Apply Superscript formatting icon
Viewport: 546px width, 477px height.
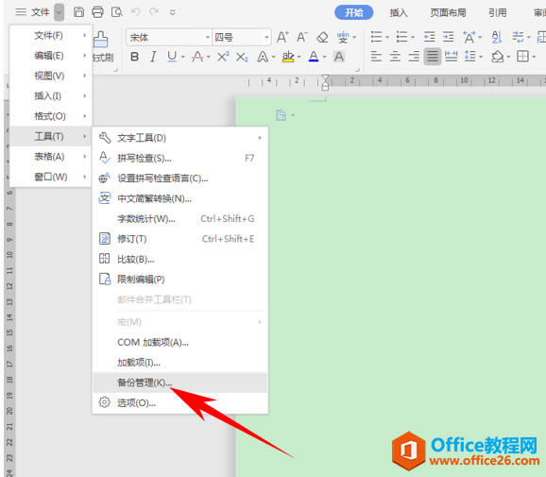(223, 57)
